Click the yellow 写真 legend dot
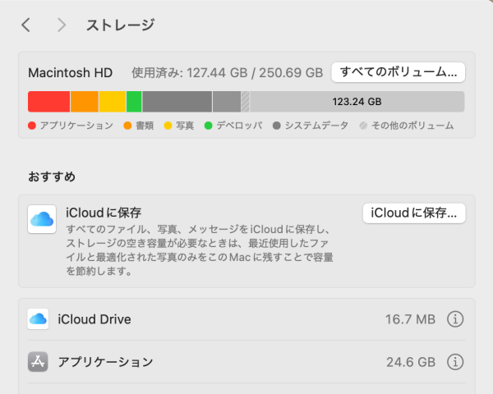 click(167, 126)
